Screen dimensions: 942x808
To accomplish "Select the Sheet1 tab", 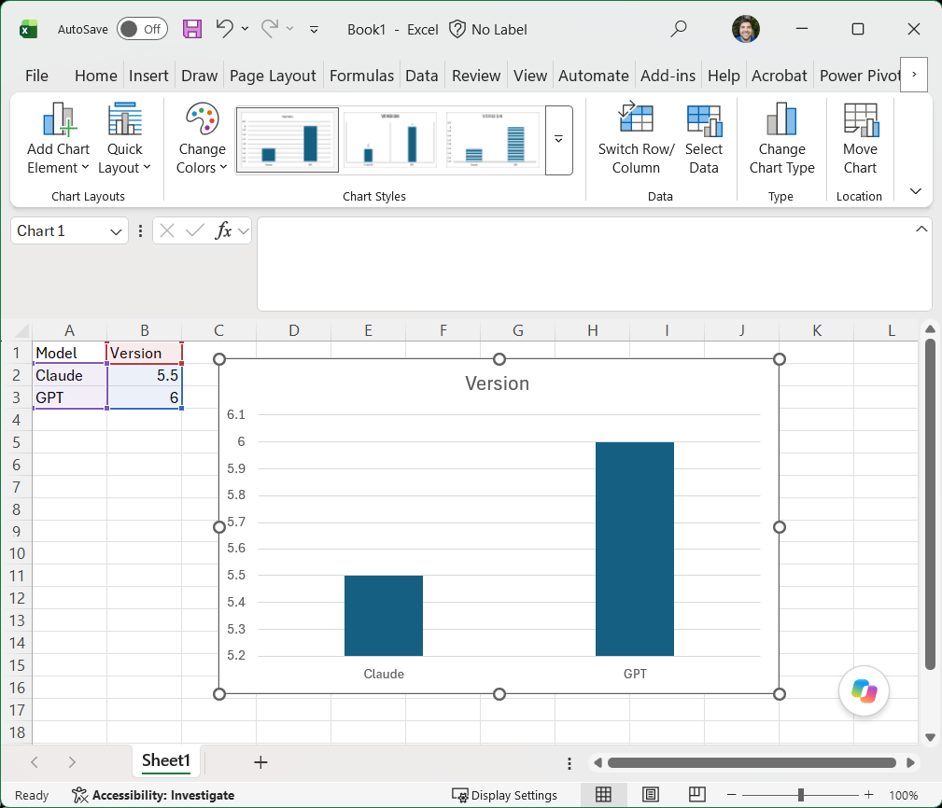I will (166, 760).
